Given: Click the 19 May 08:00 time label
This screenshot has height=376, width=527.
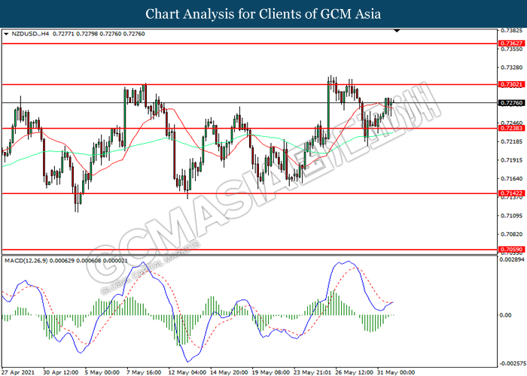Looking at the screenshot, I should pyautogui.click(x=270, y=371).
